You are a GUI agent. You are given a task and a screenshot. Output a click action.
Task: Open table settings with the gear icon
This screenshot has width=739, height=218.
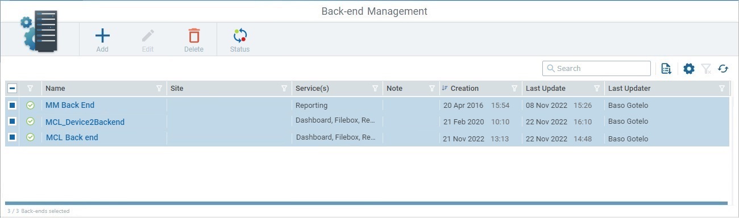(689, 69)
